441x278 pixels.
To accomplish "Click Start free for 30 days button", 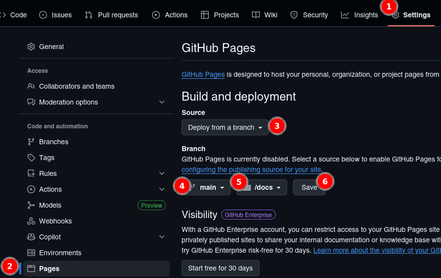I will point(220,268).
